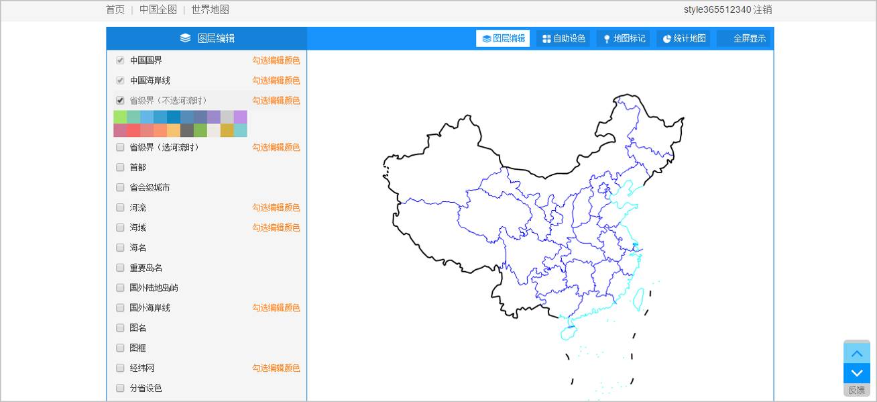Pick the lime green color swatch

click(120, 117)
